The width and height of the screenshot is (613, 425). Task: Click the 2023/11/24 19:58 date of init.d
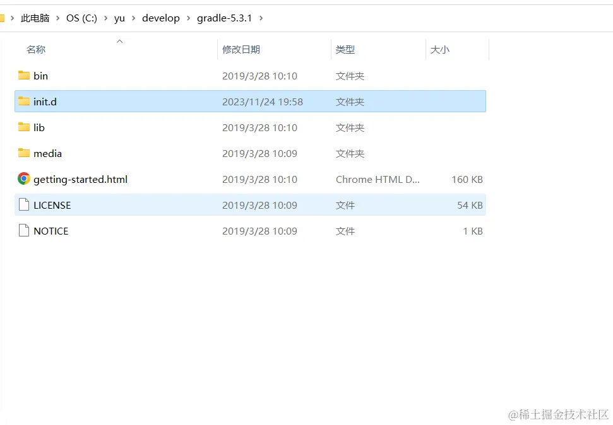(263, 102)
